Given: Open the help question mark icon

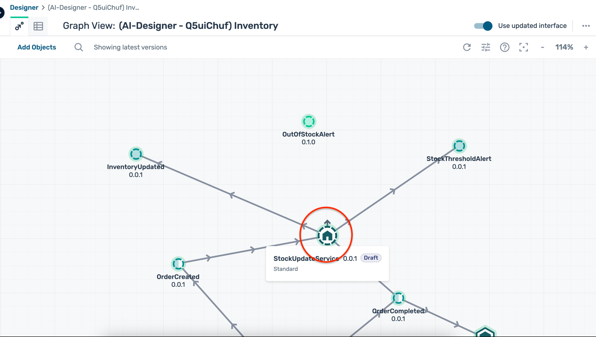Looking at the screenshot, I should pyautogui.click(x=504, y=47).
